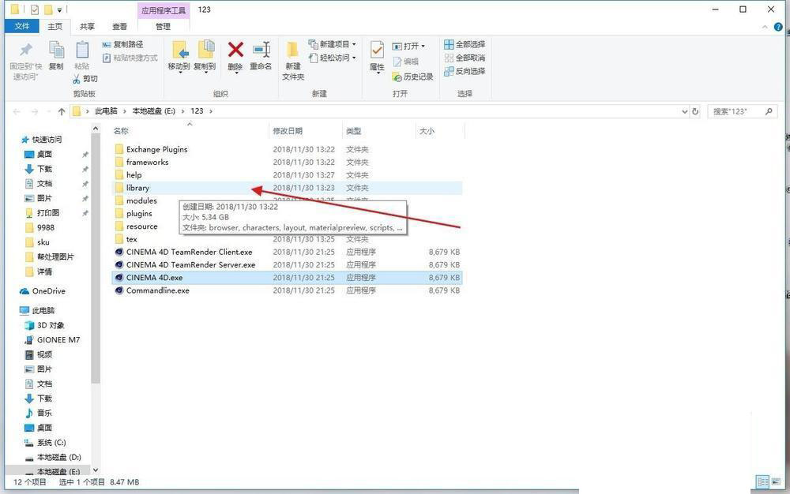Sort by the 修改日期 column header
Viewport: 790px width, 494px height.
305,131
